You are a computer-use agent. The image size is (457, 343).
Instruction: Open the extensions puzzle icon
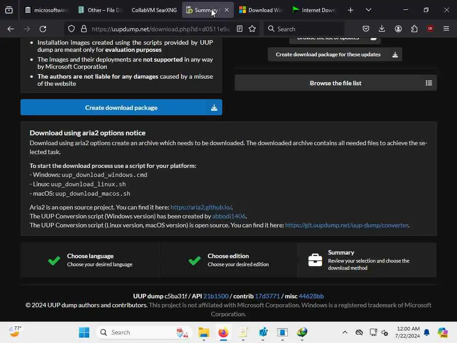click(x=414, y=29)
